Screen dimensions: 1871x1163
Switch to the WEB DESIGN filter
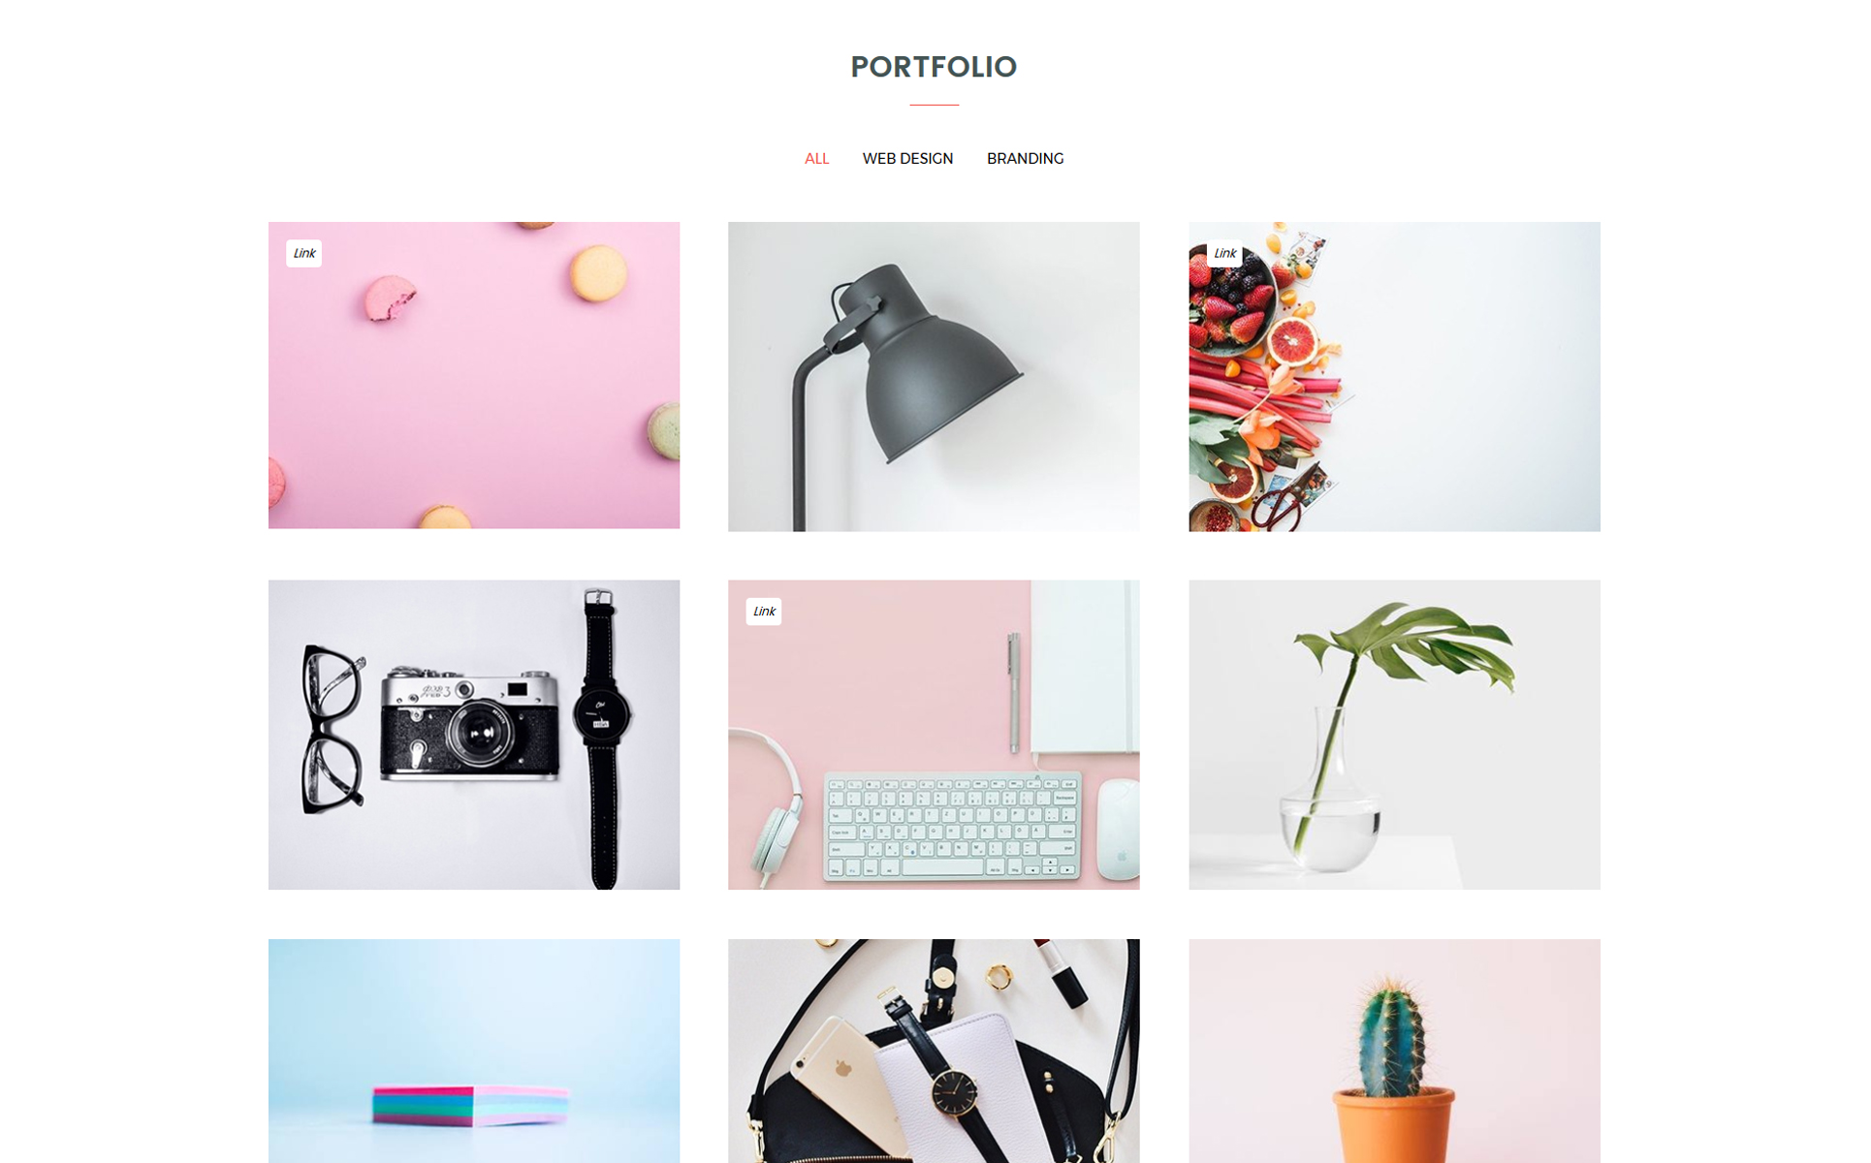point(907,158)
